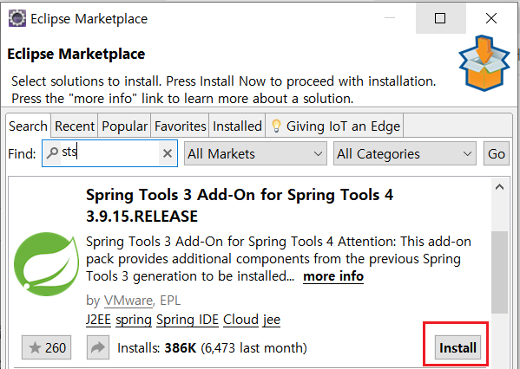Screen dimensions: 520x369
Task: Open the VMware author link
Action: click(x=128, y=301)
